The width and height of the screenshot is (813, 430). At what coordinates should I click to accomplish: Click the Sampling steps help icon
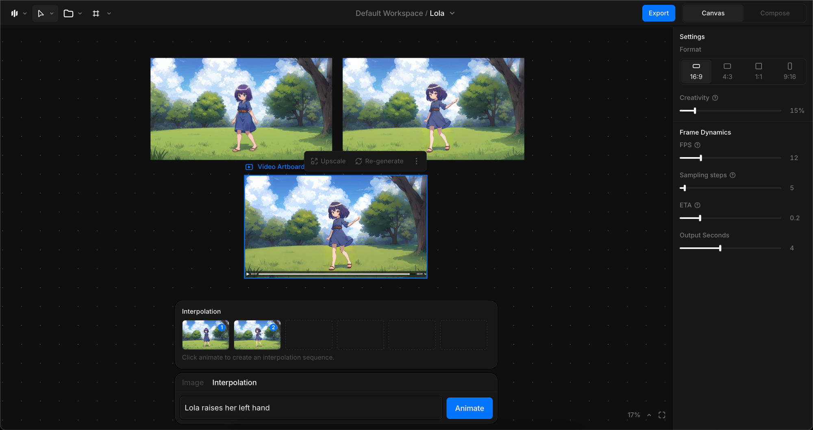coord(733,175)
